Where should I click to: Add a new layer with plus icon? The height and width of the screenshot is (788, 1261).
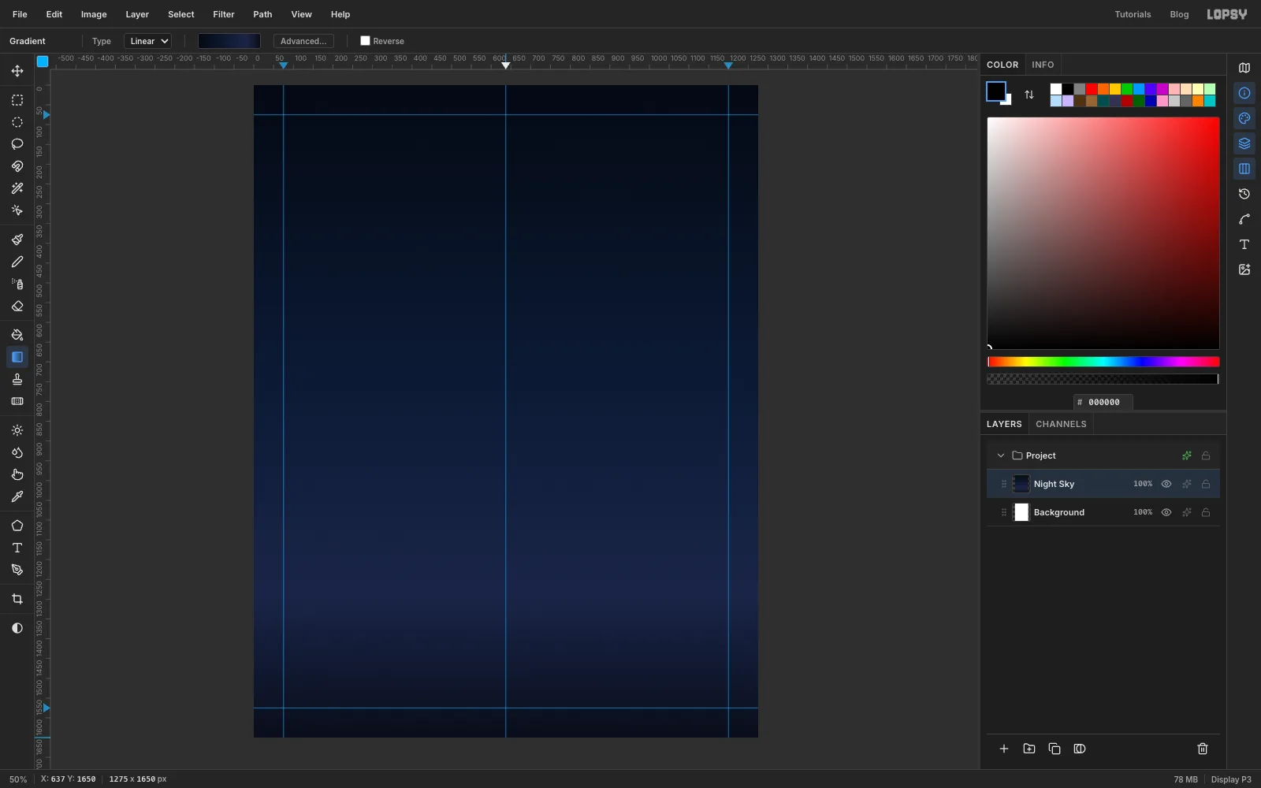pyautogui.click(x=1004, y=749)
